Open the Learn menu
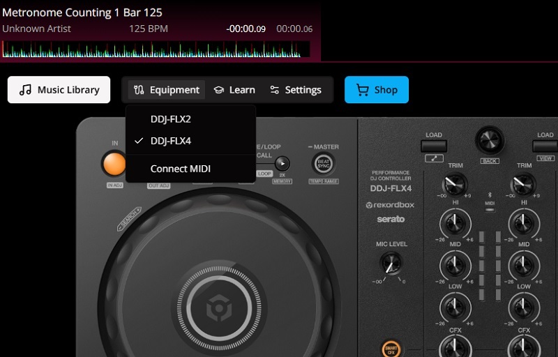 coord(234,90)
